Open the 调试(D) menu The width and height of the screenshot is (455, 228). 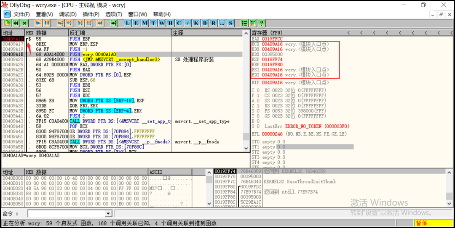(68, 14)
